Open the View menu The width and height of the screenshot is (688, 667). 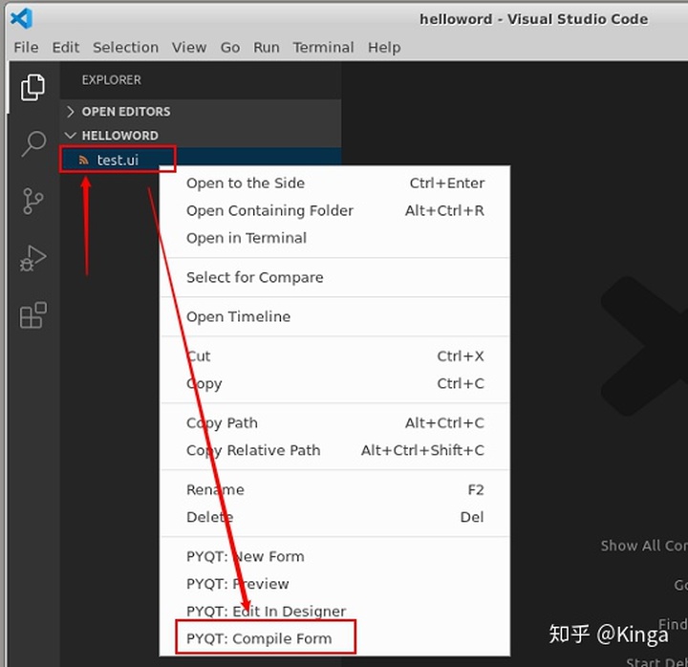pyautogui.click(x=189, y=48)
